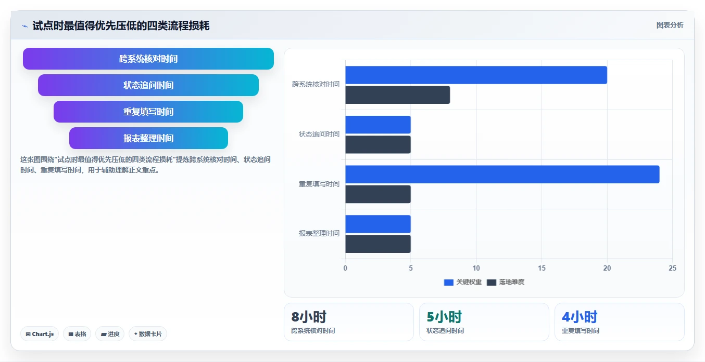
Task: Click the 图表分析 label in header
Action: click(670, 25)
